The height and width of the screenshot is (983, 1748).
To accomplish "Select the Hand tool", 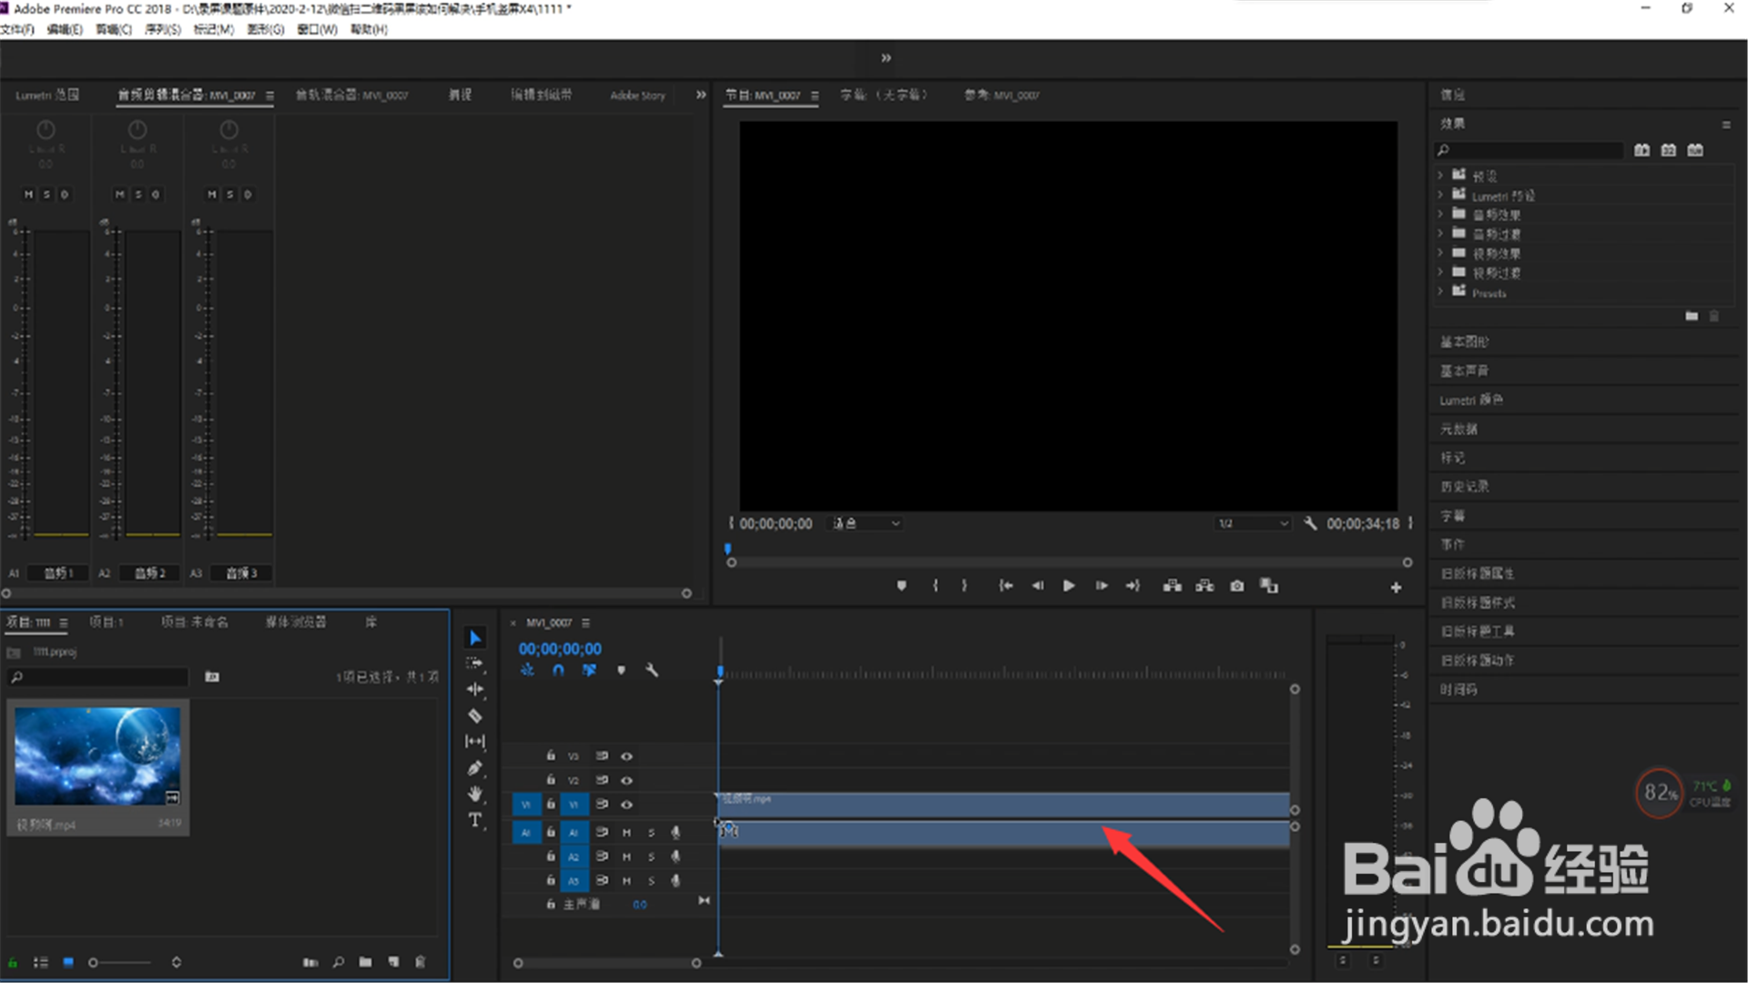I will pos(475,794).
